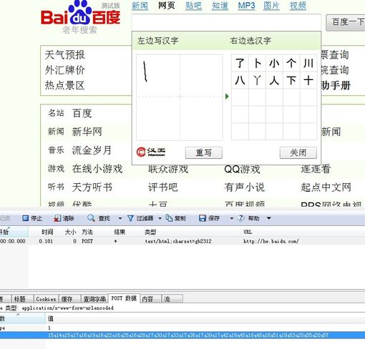Click the 关闭 close button
The image size is (365, 349).
(298, 152)
